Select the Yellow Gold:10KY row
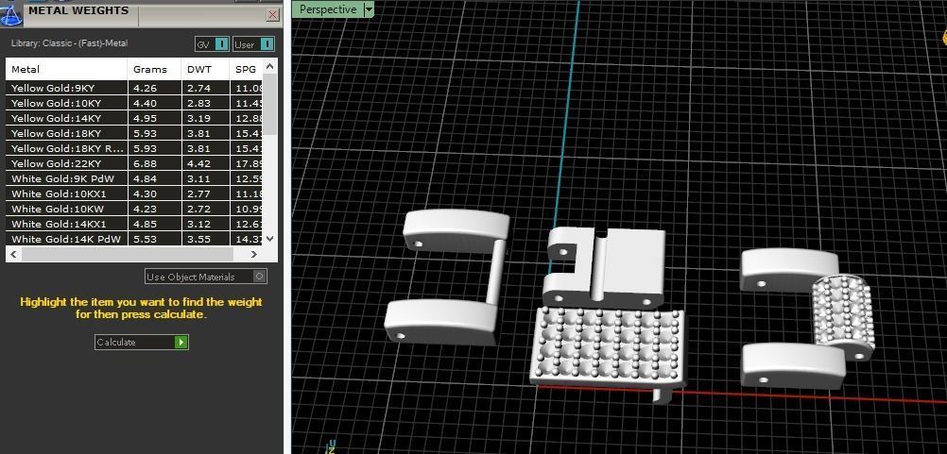The image size is (947, 454). 134,103
